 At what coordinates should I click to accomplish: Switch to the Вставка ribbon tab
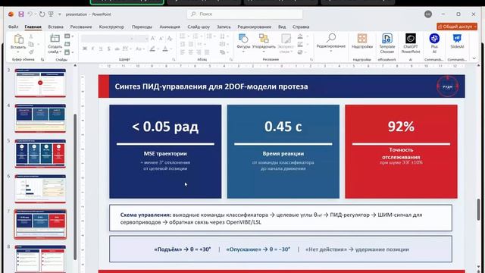pos(55,27)
